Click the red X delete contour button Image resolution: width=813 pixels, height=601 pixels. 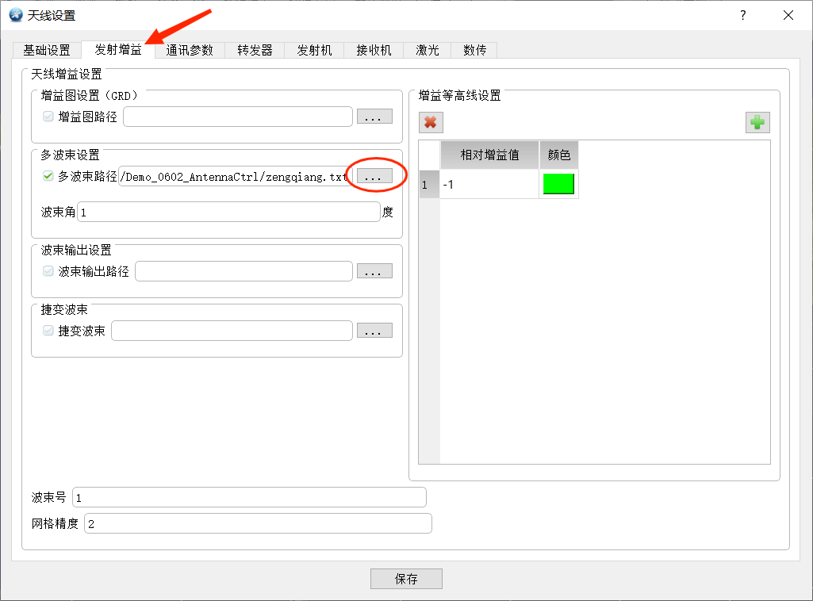click(x=431, y=123)
